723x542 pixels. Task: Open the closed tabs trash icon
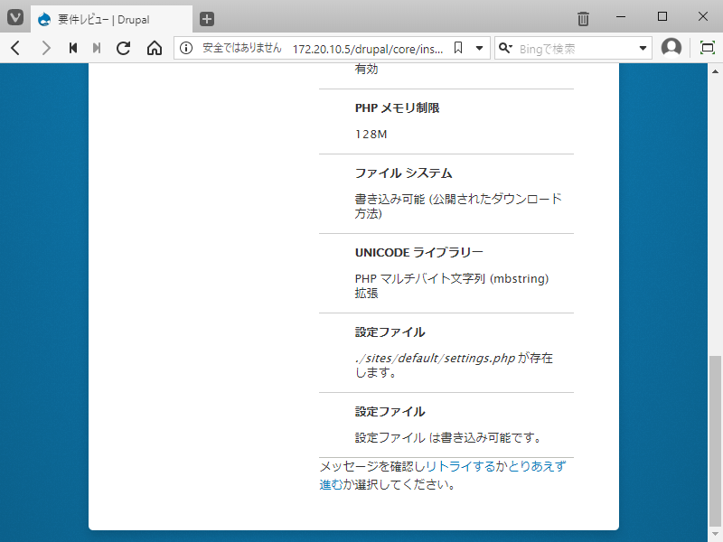pos(583,18)
